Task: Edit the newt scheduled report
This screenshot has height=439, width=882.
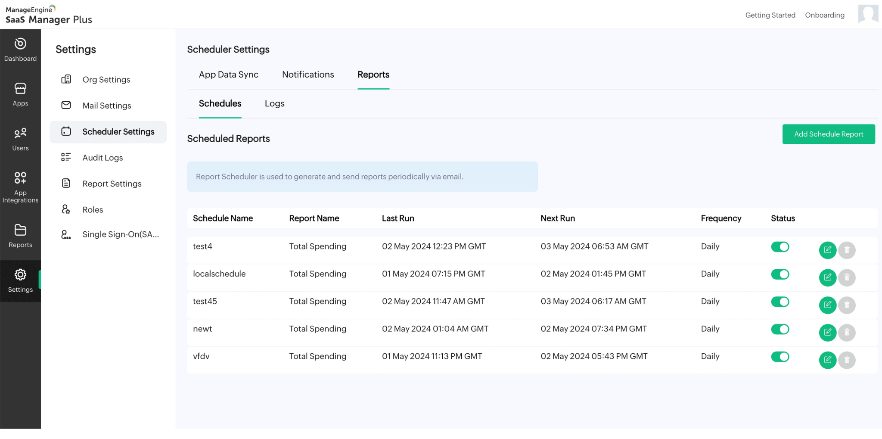Action: click(827, 333)
